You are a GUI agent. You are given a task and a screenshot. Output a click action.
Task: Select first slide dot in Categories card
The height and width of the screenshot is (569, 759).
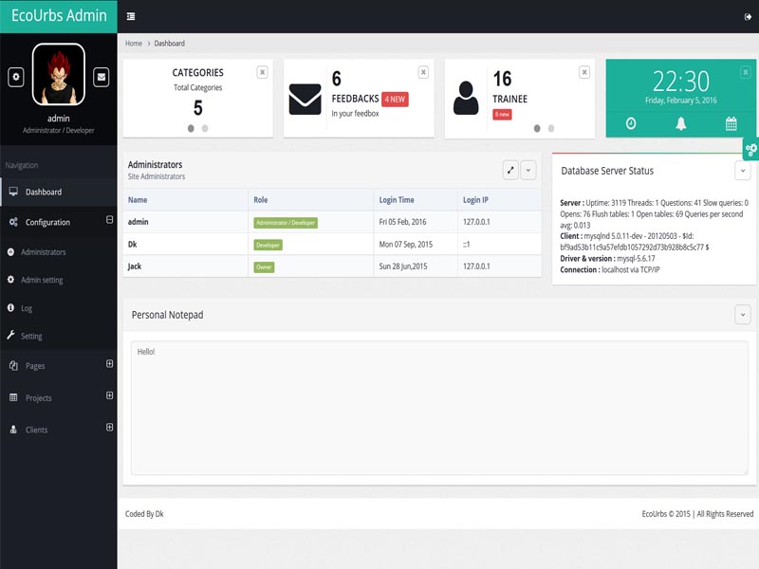(x=191, y=128)
